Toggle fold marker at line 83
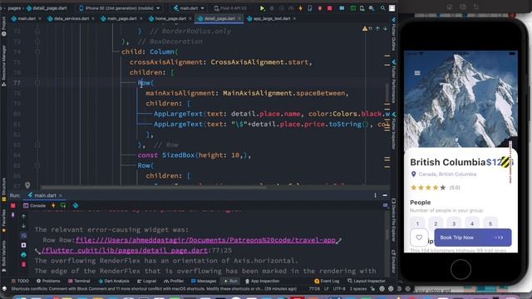The width and height of the screenshot is (532, 299). pyautogui.click(x=37, y=145)
